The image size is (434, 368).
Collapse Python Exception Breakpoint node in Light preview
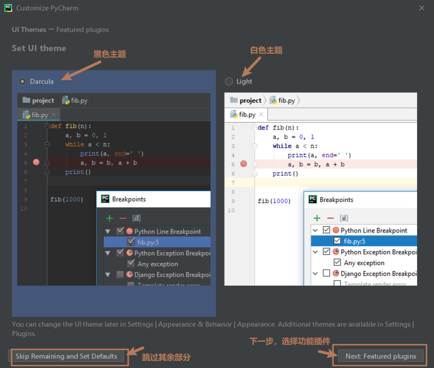315,252
